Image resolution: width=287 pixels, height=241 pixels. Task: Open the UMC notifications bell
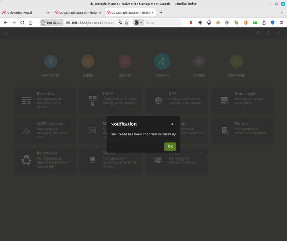point(268,33)
